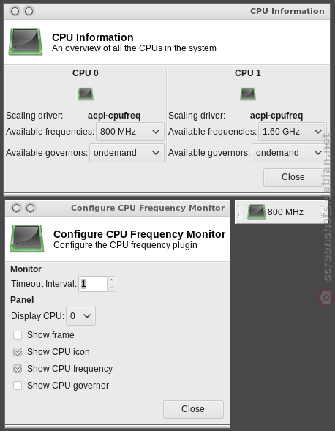This screenshot has height=431, width=335.
Task: Click the first round button in the CPU Information titlebar
Action: pyautogui.click(x=15, y=11)
